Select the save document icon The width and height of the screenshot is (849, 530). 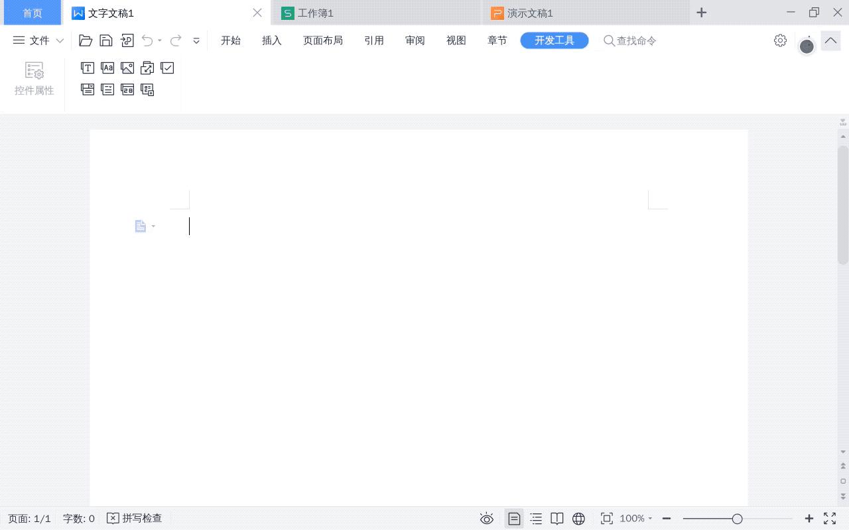point(106,40)
